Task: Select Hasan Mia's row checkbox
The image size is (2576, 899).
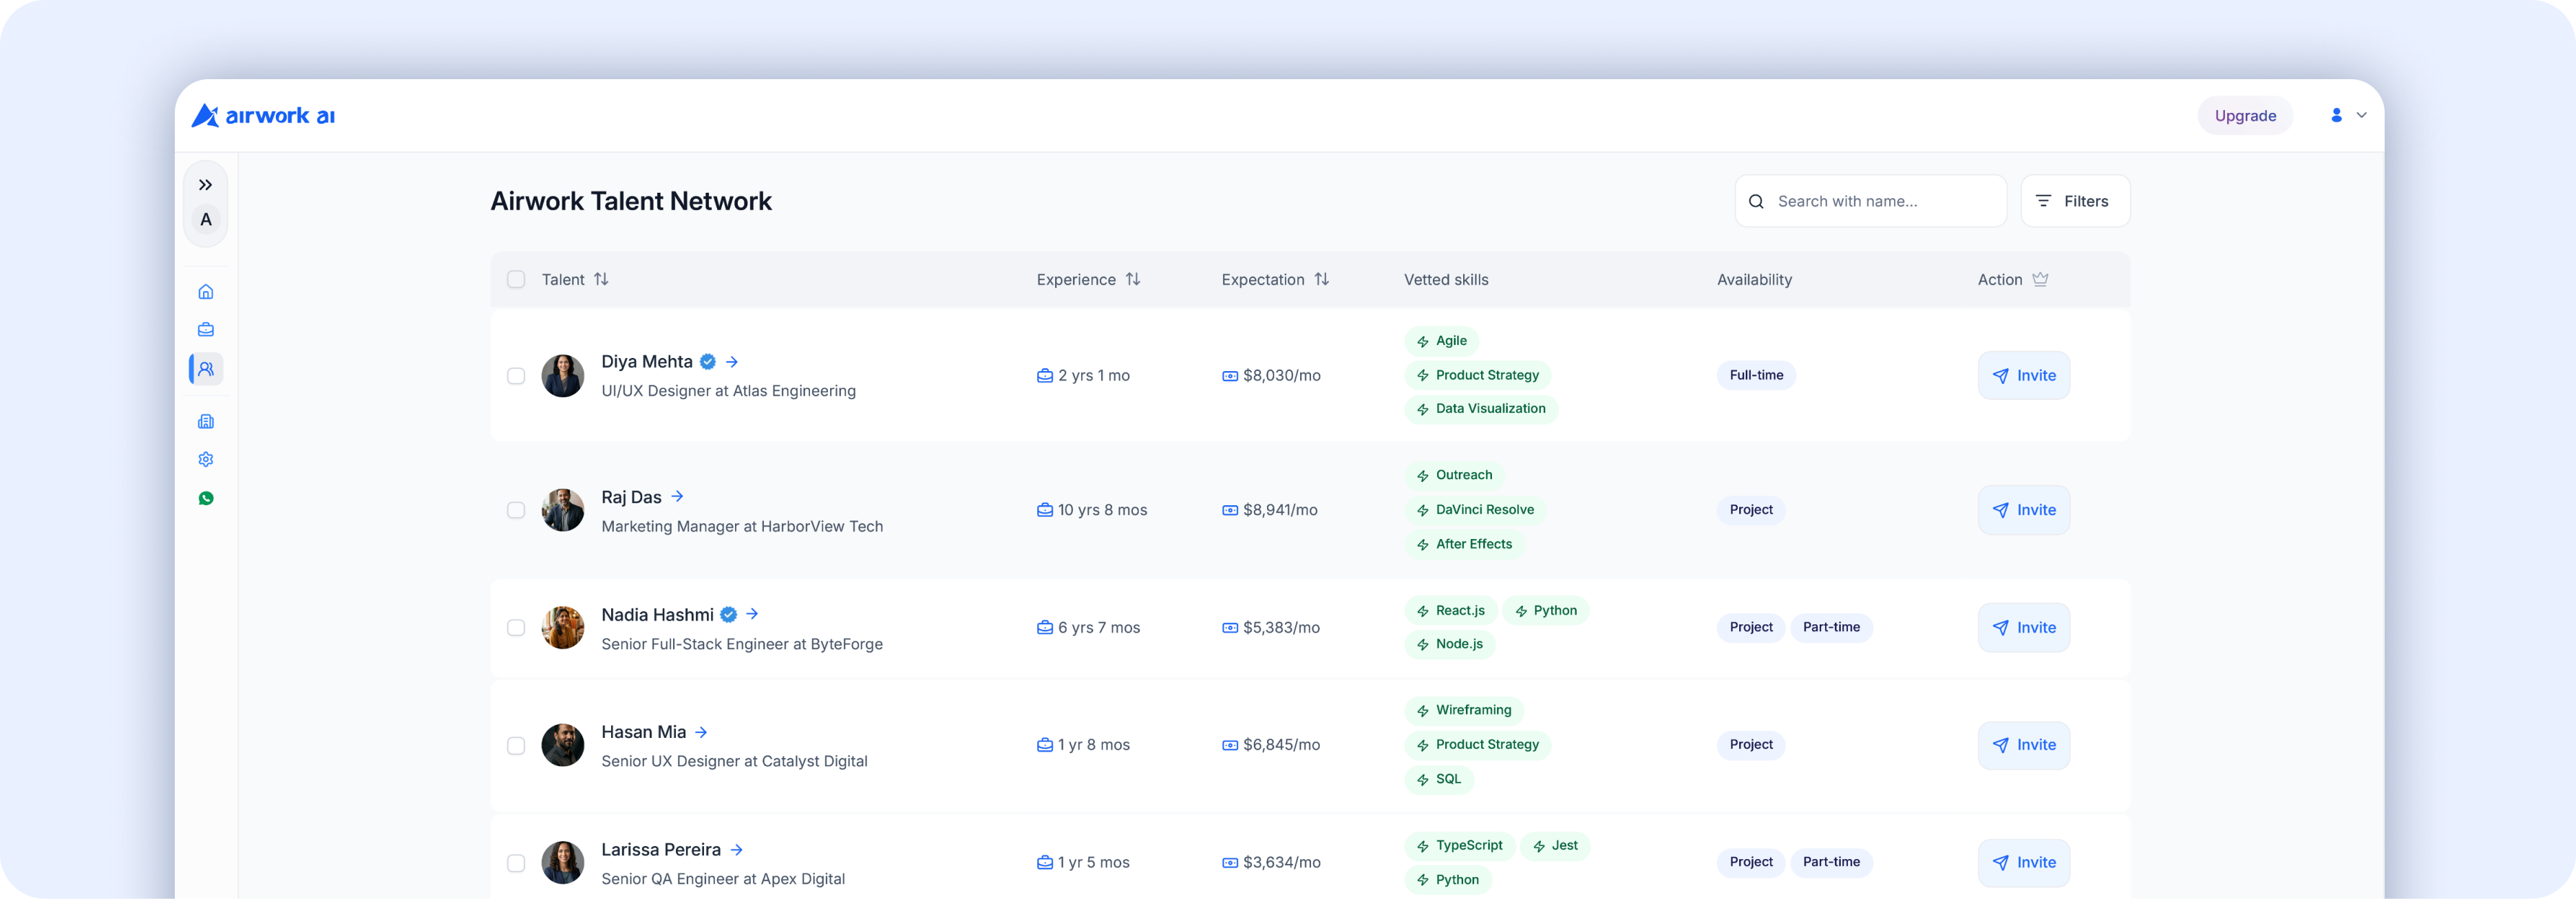Action: [x=516, y=746]
